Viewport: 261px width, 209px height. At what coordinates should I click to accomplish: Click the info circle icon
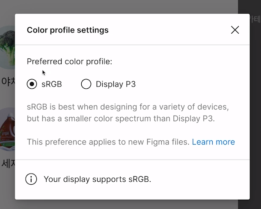click(31, 179)
